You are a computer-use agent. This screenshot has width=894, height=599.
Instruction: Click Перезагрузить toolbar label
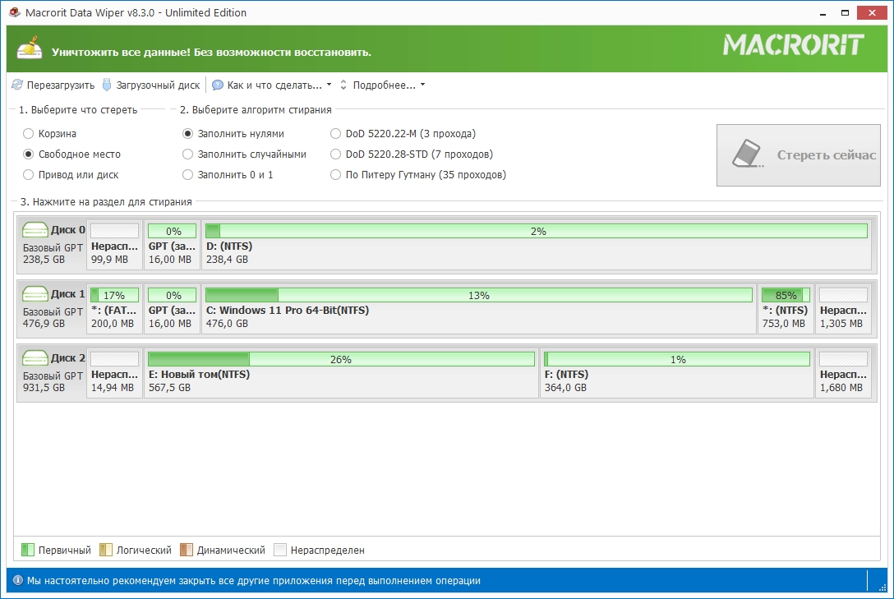click(61, 85)
